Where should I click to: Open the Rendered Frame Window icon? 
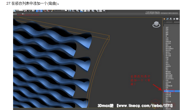click(x=101, y=11)
